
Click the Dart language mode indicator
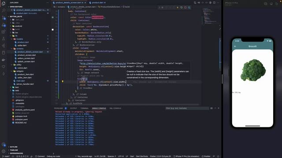[132, 156]
